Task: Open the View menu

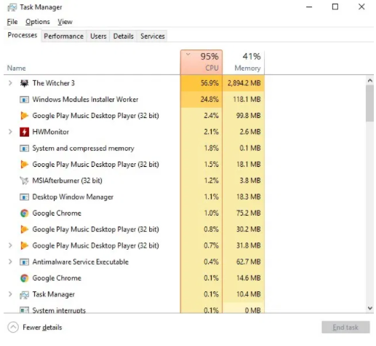Action: click(x=65, y=22)
